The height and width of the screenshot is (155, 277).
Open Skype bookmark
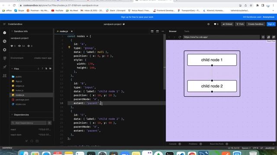(x=19, y=10)
